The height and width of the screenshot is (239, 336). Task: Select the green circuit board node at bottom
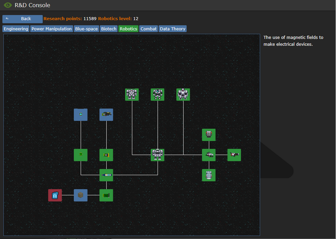point(106,195)
